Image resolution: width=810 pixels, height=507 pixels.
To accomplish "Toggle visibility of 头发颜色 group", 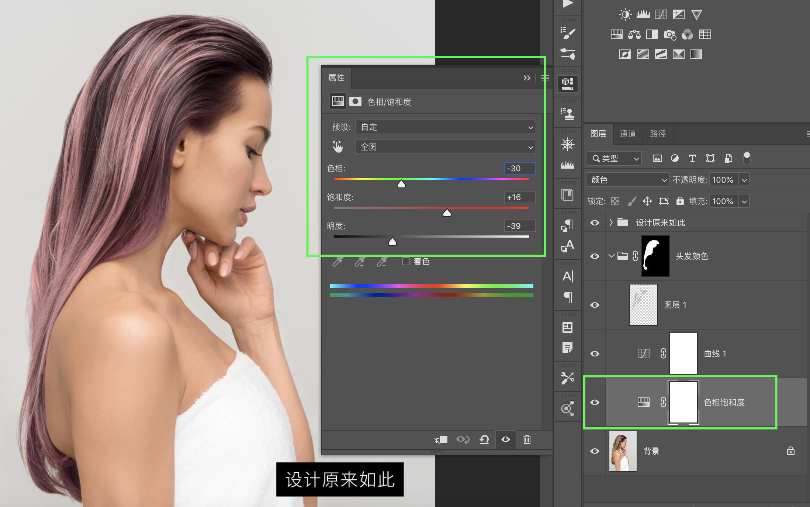I will 595,256.
